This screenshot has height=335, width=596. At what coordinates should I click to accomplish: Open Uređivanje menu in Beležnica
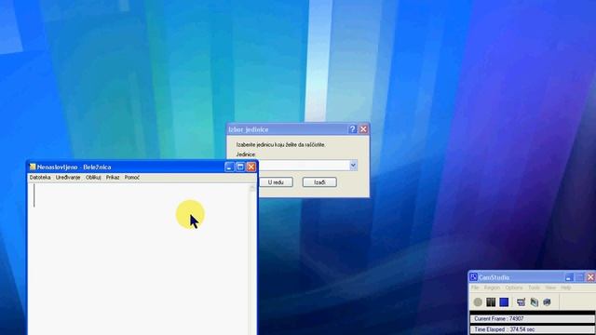(68, 178)
